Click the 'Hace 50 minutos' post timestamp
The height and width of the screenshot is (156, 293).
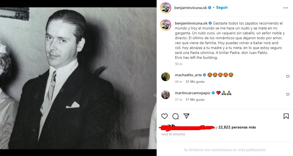pos(173,134)
